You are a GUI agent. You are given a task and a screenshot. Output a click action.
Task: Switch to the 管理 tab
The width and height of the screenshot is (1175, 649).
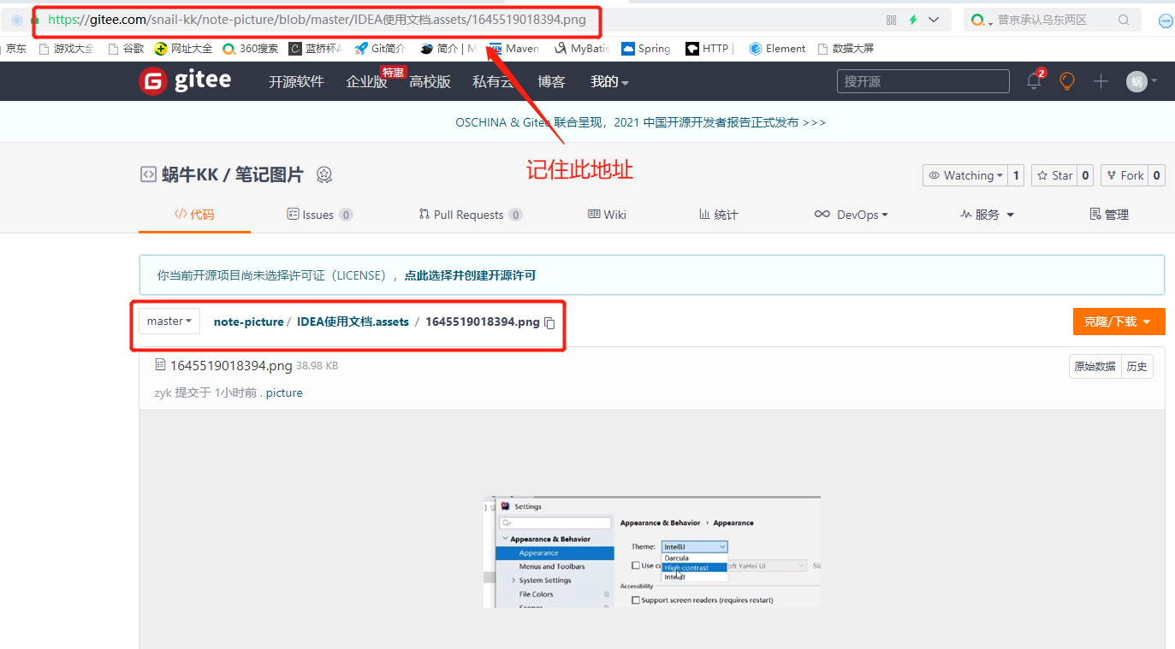click(x=1108, y=215)
